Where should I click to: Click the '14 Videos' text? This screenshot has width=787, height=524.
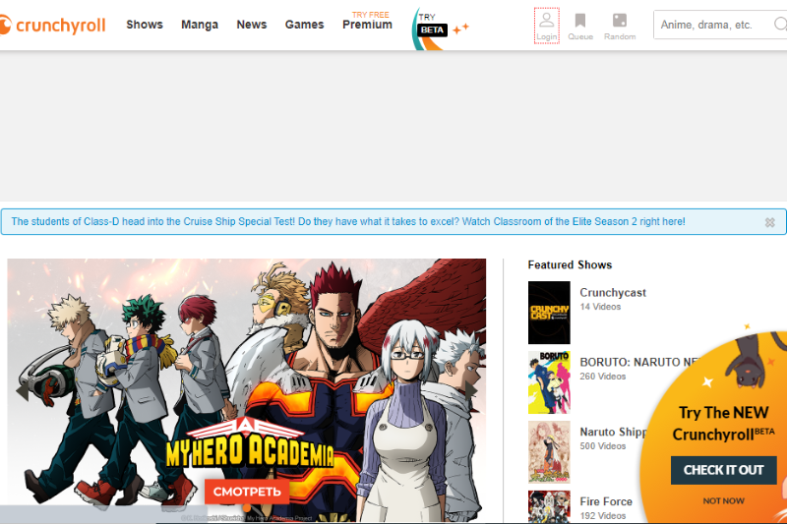[600, 307]
